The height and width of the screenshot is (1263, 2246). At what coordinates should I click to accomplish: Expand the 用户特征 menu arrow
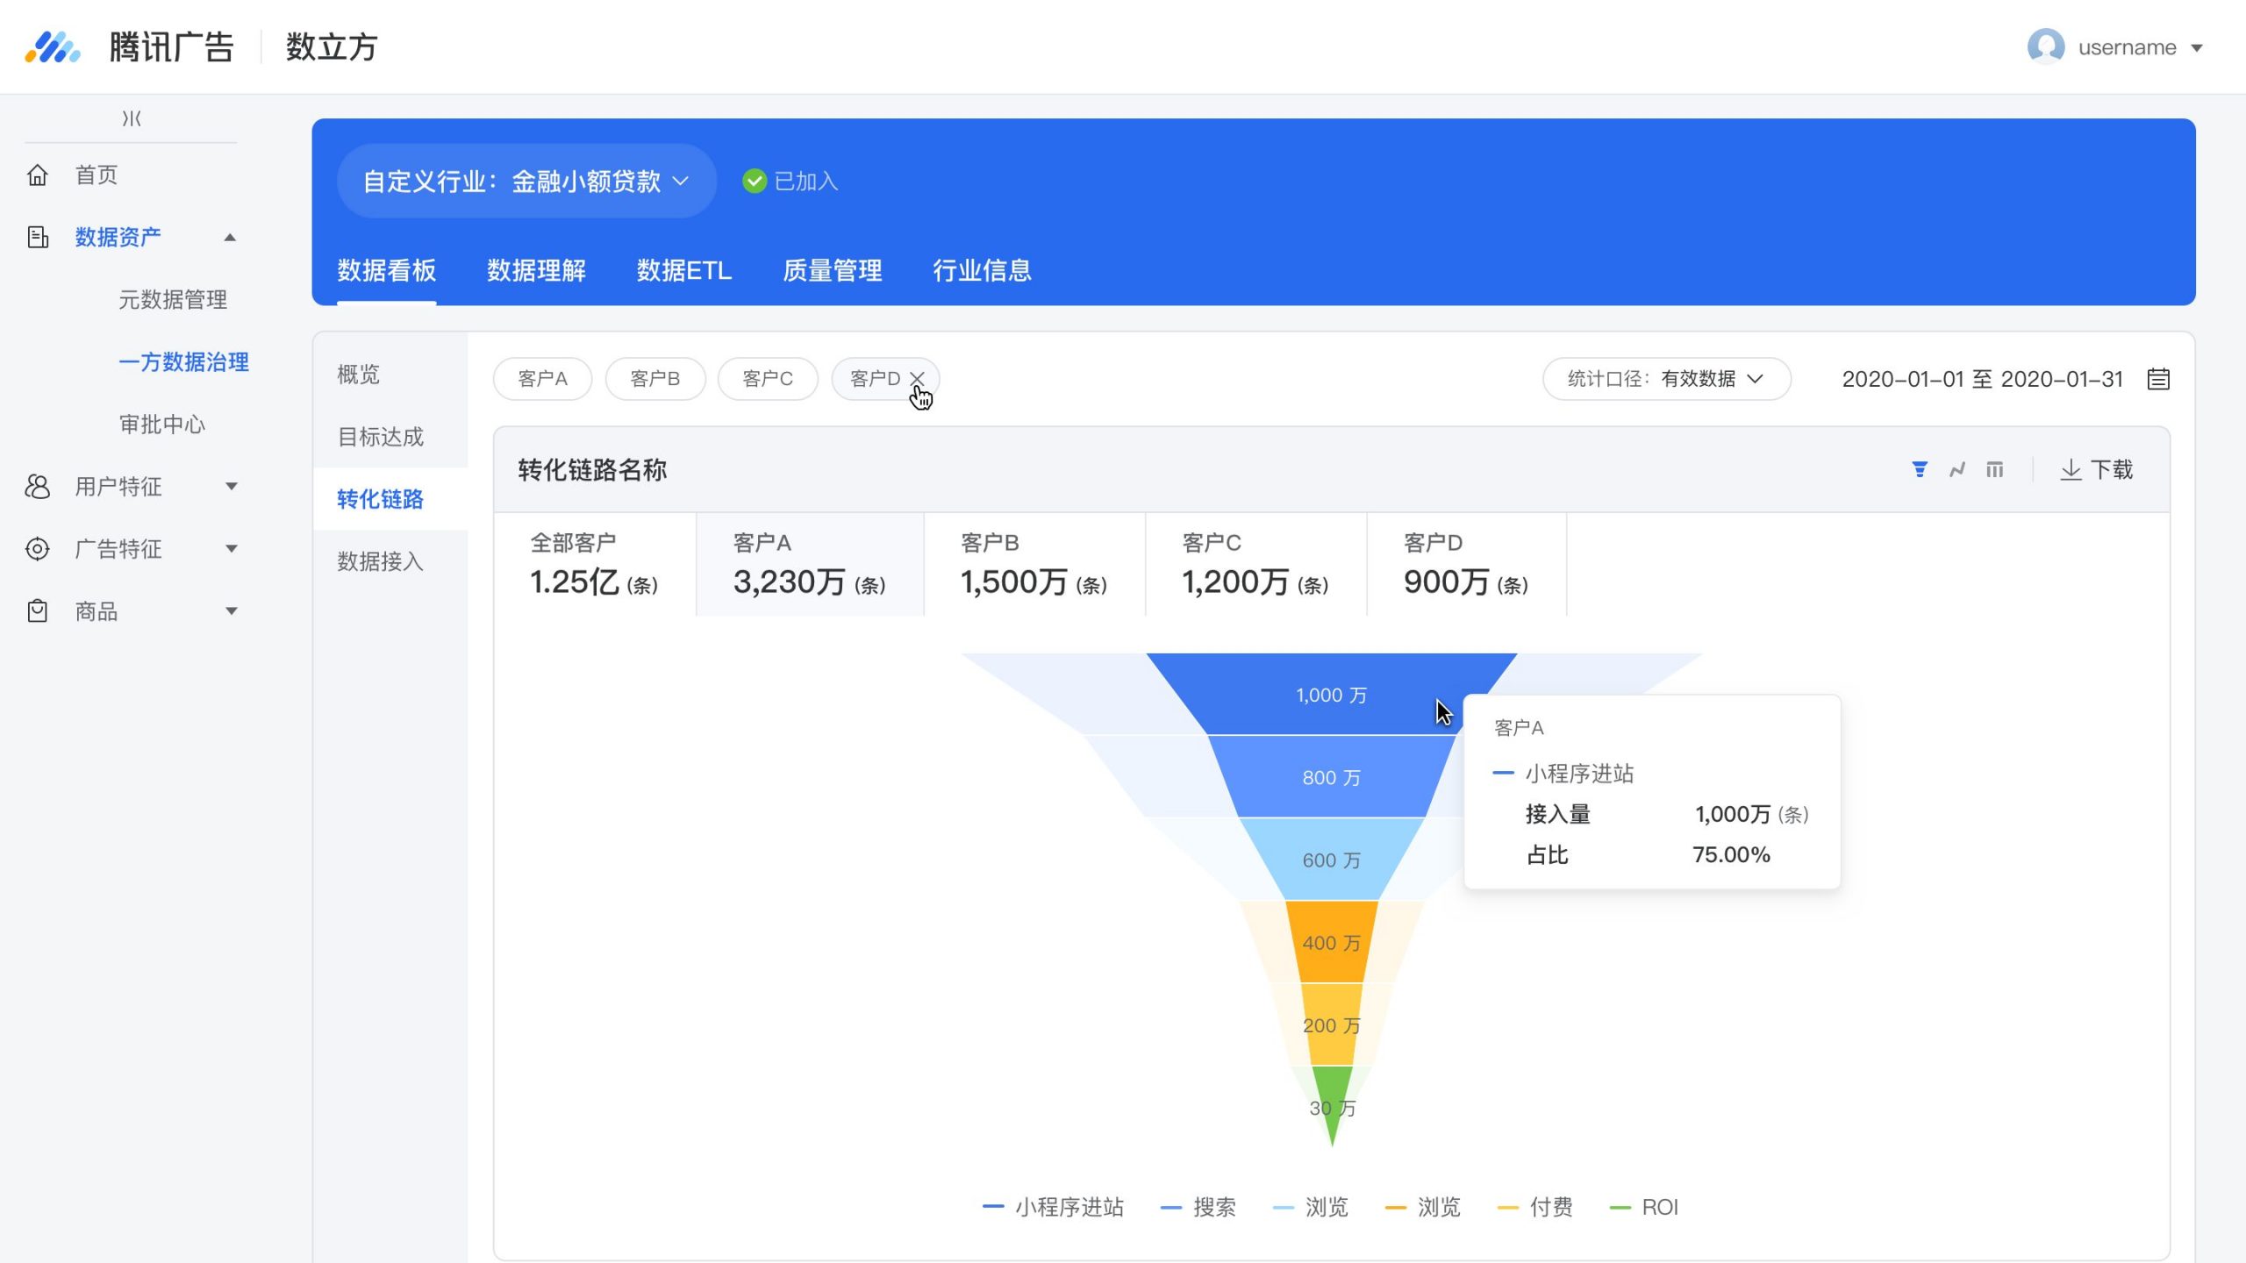tap(232, 487)
